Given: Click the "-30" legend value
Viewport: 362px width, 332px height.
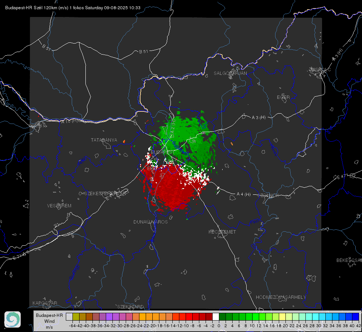Looking at the screenshot, I should [x=119, y=326].
